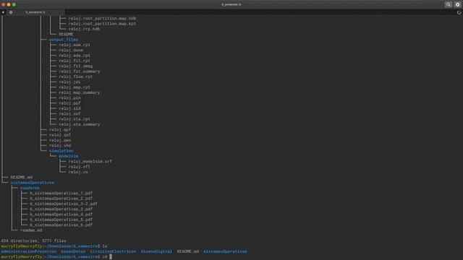The width and height of the screenshot is (463, 260).
Task: Click reloj.qws file name
Action: tap(60, 140)
